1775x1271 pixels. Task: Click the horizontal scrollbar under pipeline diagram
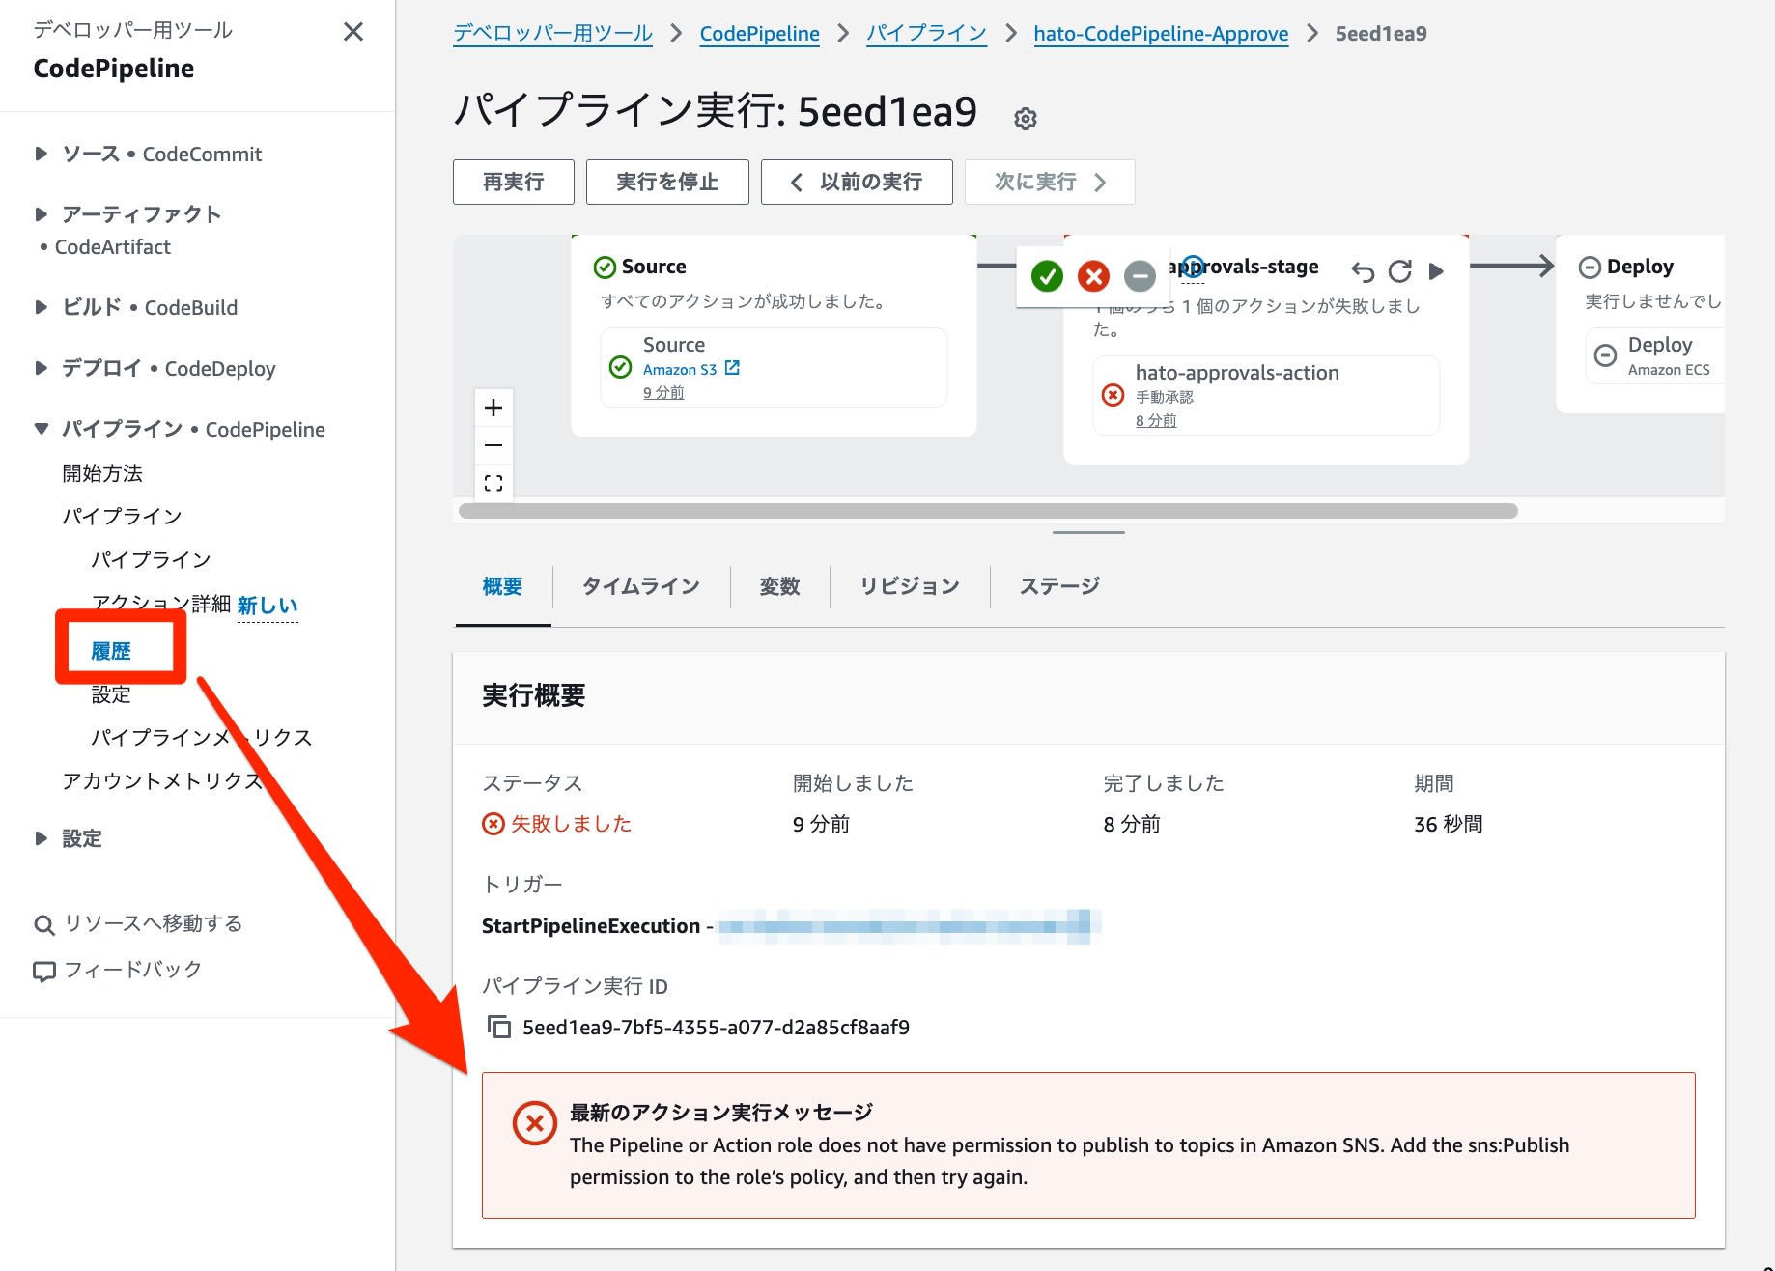[x=988, y=511]
